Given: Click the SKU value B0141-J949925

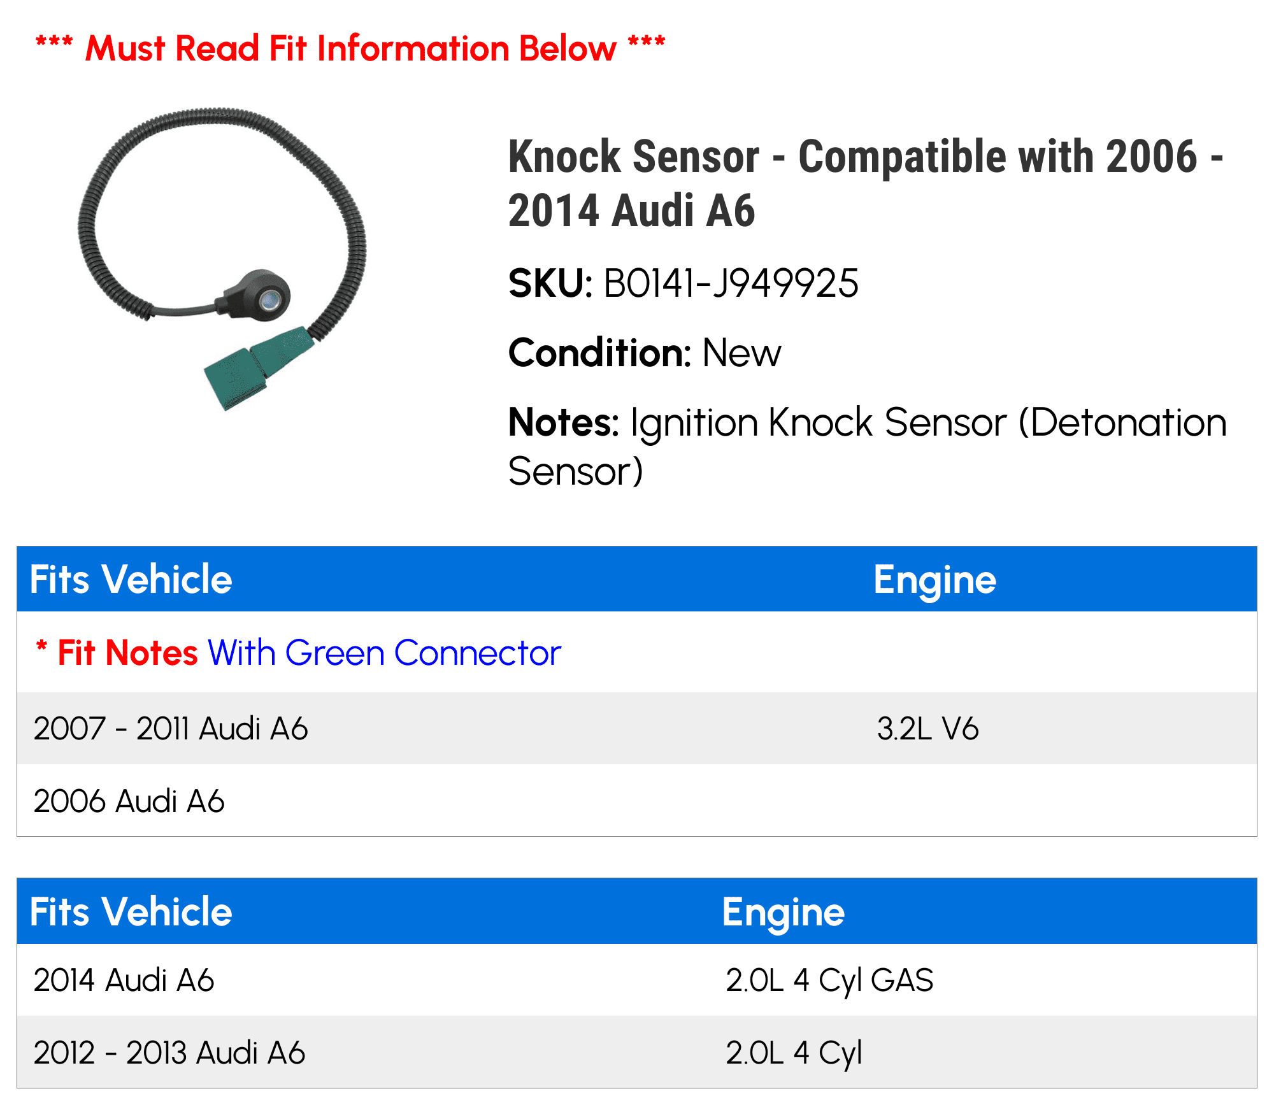Looking at the screenshot, I should 731,283.
